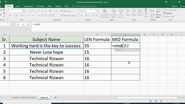Click the Align Left icon

(x=39, y=15)
